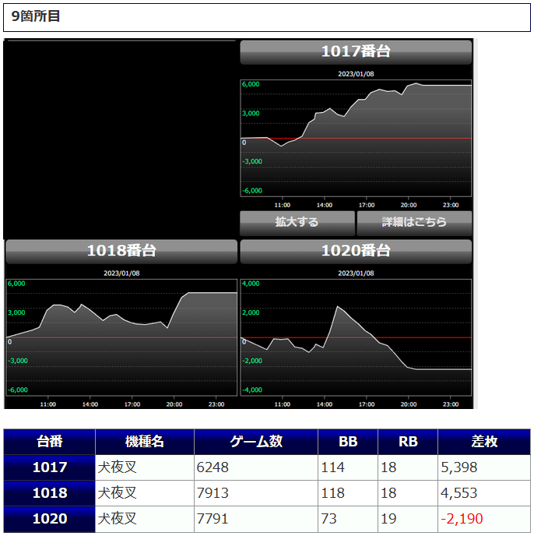Click the 機種名 column header
This screenshot has width=534, height=536.
click(145, 442)
